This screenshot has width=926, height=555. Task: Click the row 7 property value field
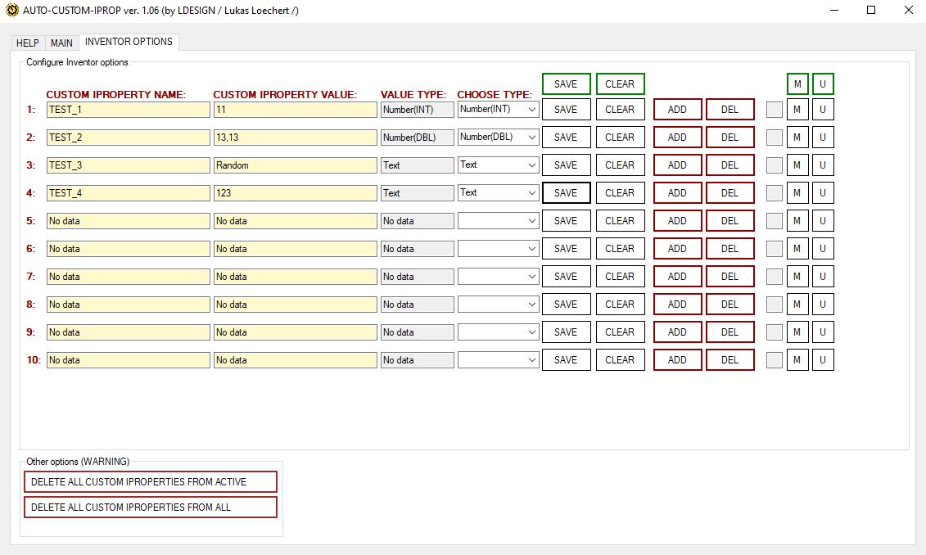coord(296,277)
